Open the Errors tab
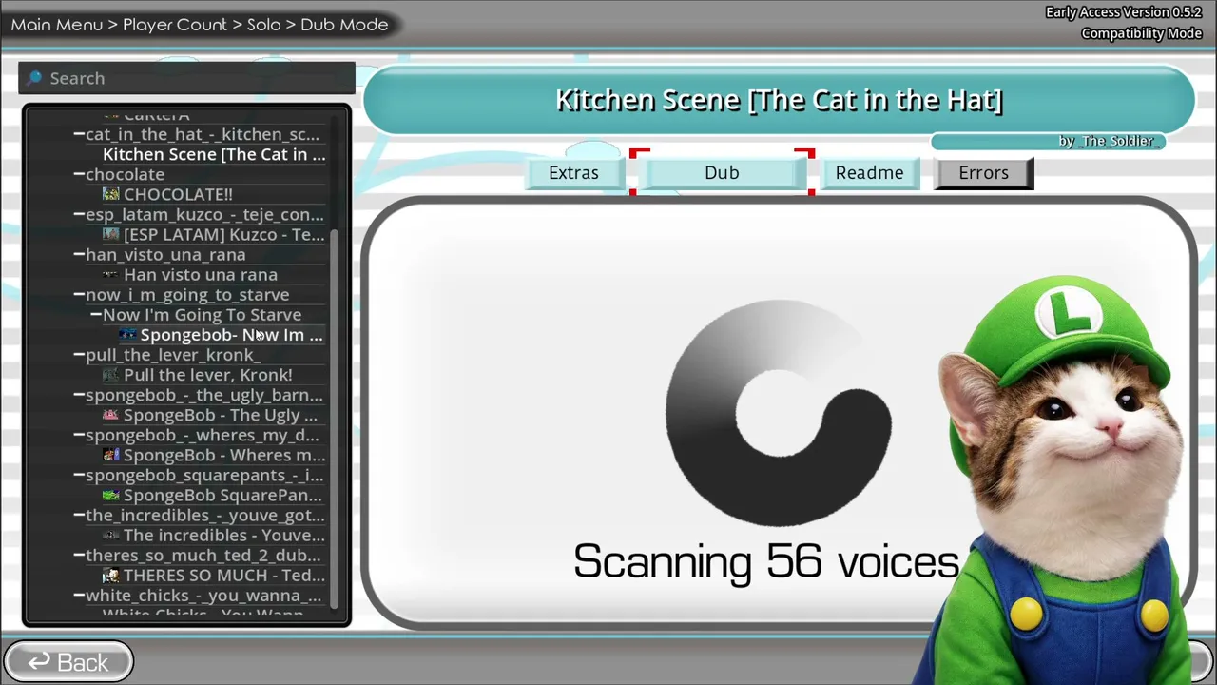The height and width of the screenshot is (685, 1217). coord(983,173)
